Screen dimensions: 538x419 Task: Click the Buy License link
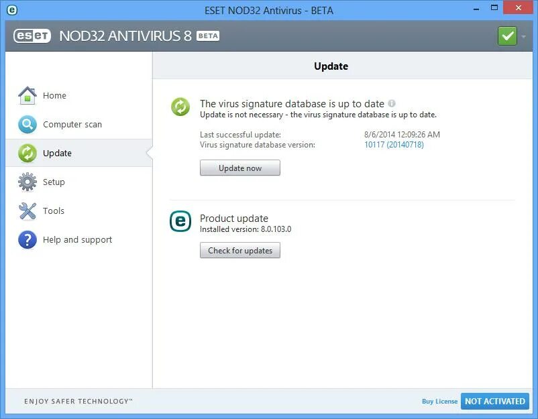click(x=439, y=401)
